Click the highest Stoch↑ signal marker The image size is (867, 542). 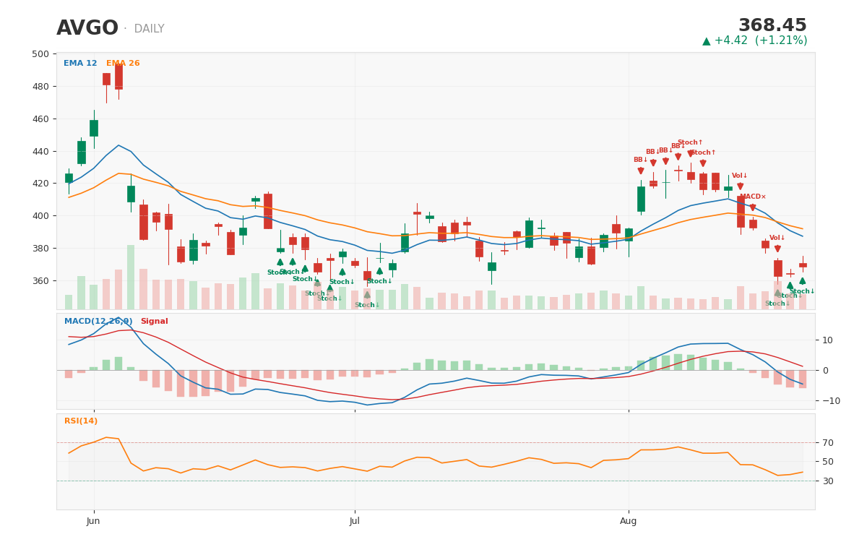tap(690, 142)
